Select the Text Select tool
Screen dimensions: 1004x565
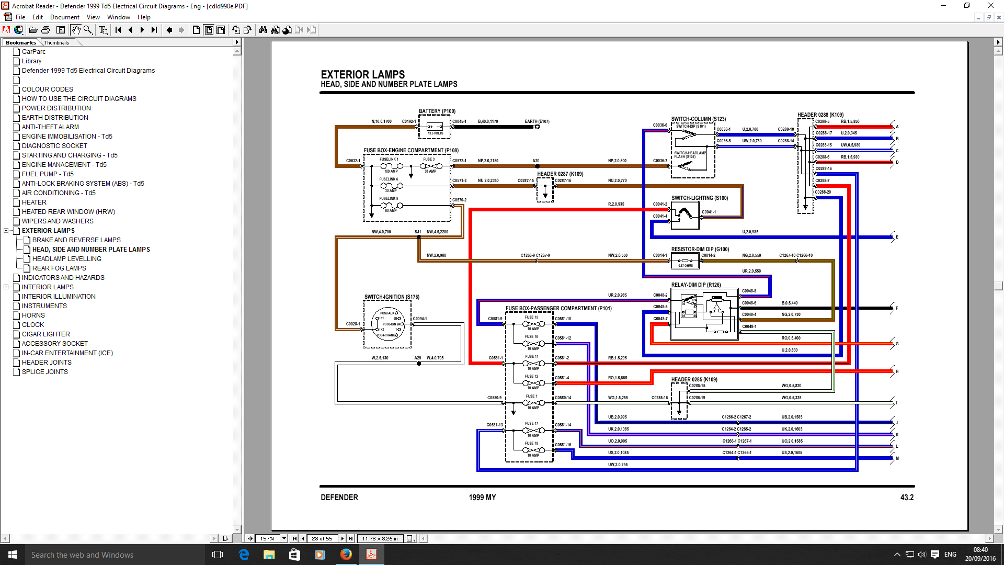(x=103, y=30)
